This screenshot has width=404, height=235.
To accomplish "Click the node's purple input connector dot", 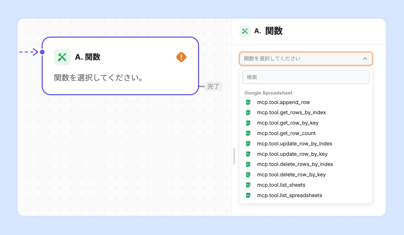I will pos(42,52).
